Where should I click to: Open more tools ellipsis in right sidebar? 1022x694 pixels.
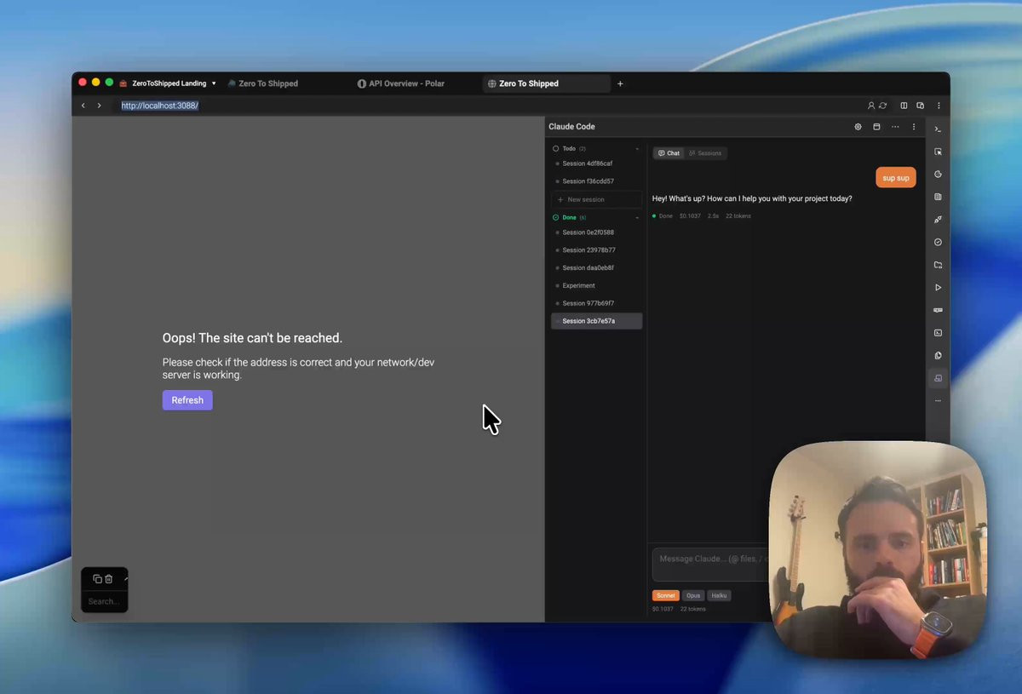click(938, 400)
